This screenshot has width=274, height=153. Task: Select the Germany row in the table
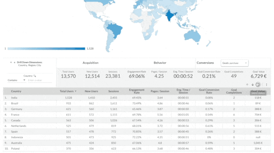point(137,109)
